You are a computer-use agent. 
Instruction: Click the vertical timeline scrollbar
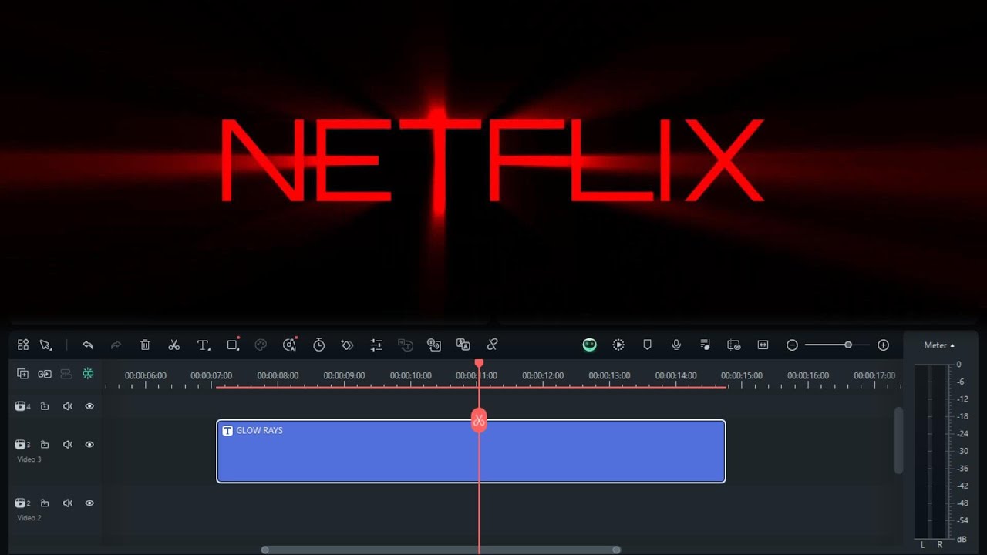tap(898, 440)
